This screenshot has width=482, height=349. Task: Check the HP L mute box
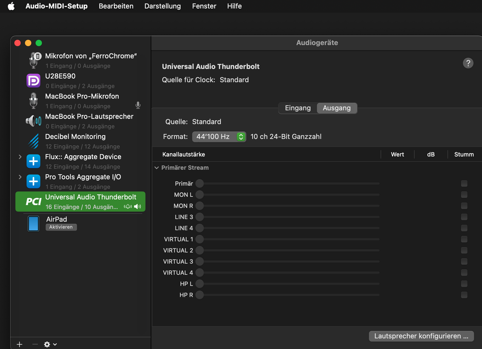coord(464,284)
